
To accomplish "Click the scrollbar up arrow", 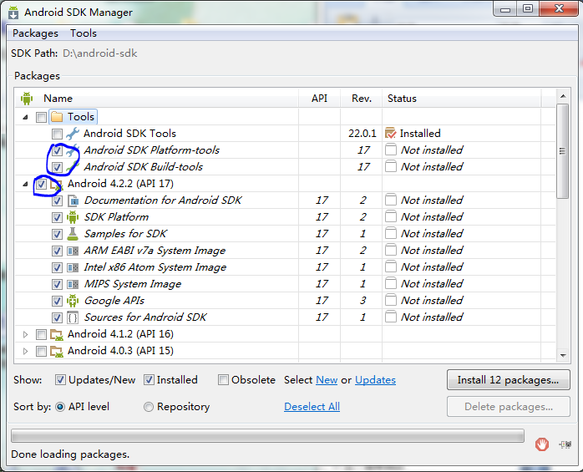I will pyautogui.click(x=563, y=96).
